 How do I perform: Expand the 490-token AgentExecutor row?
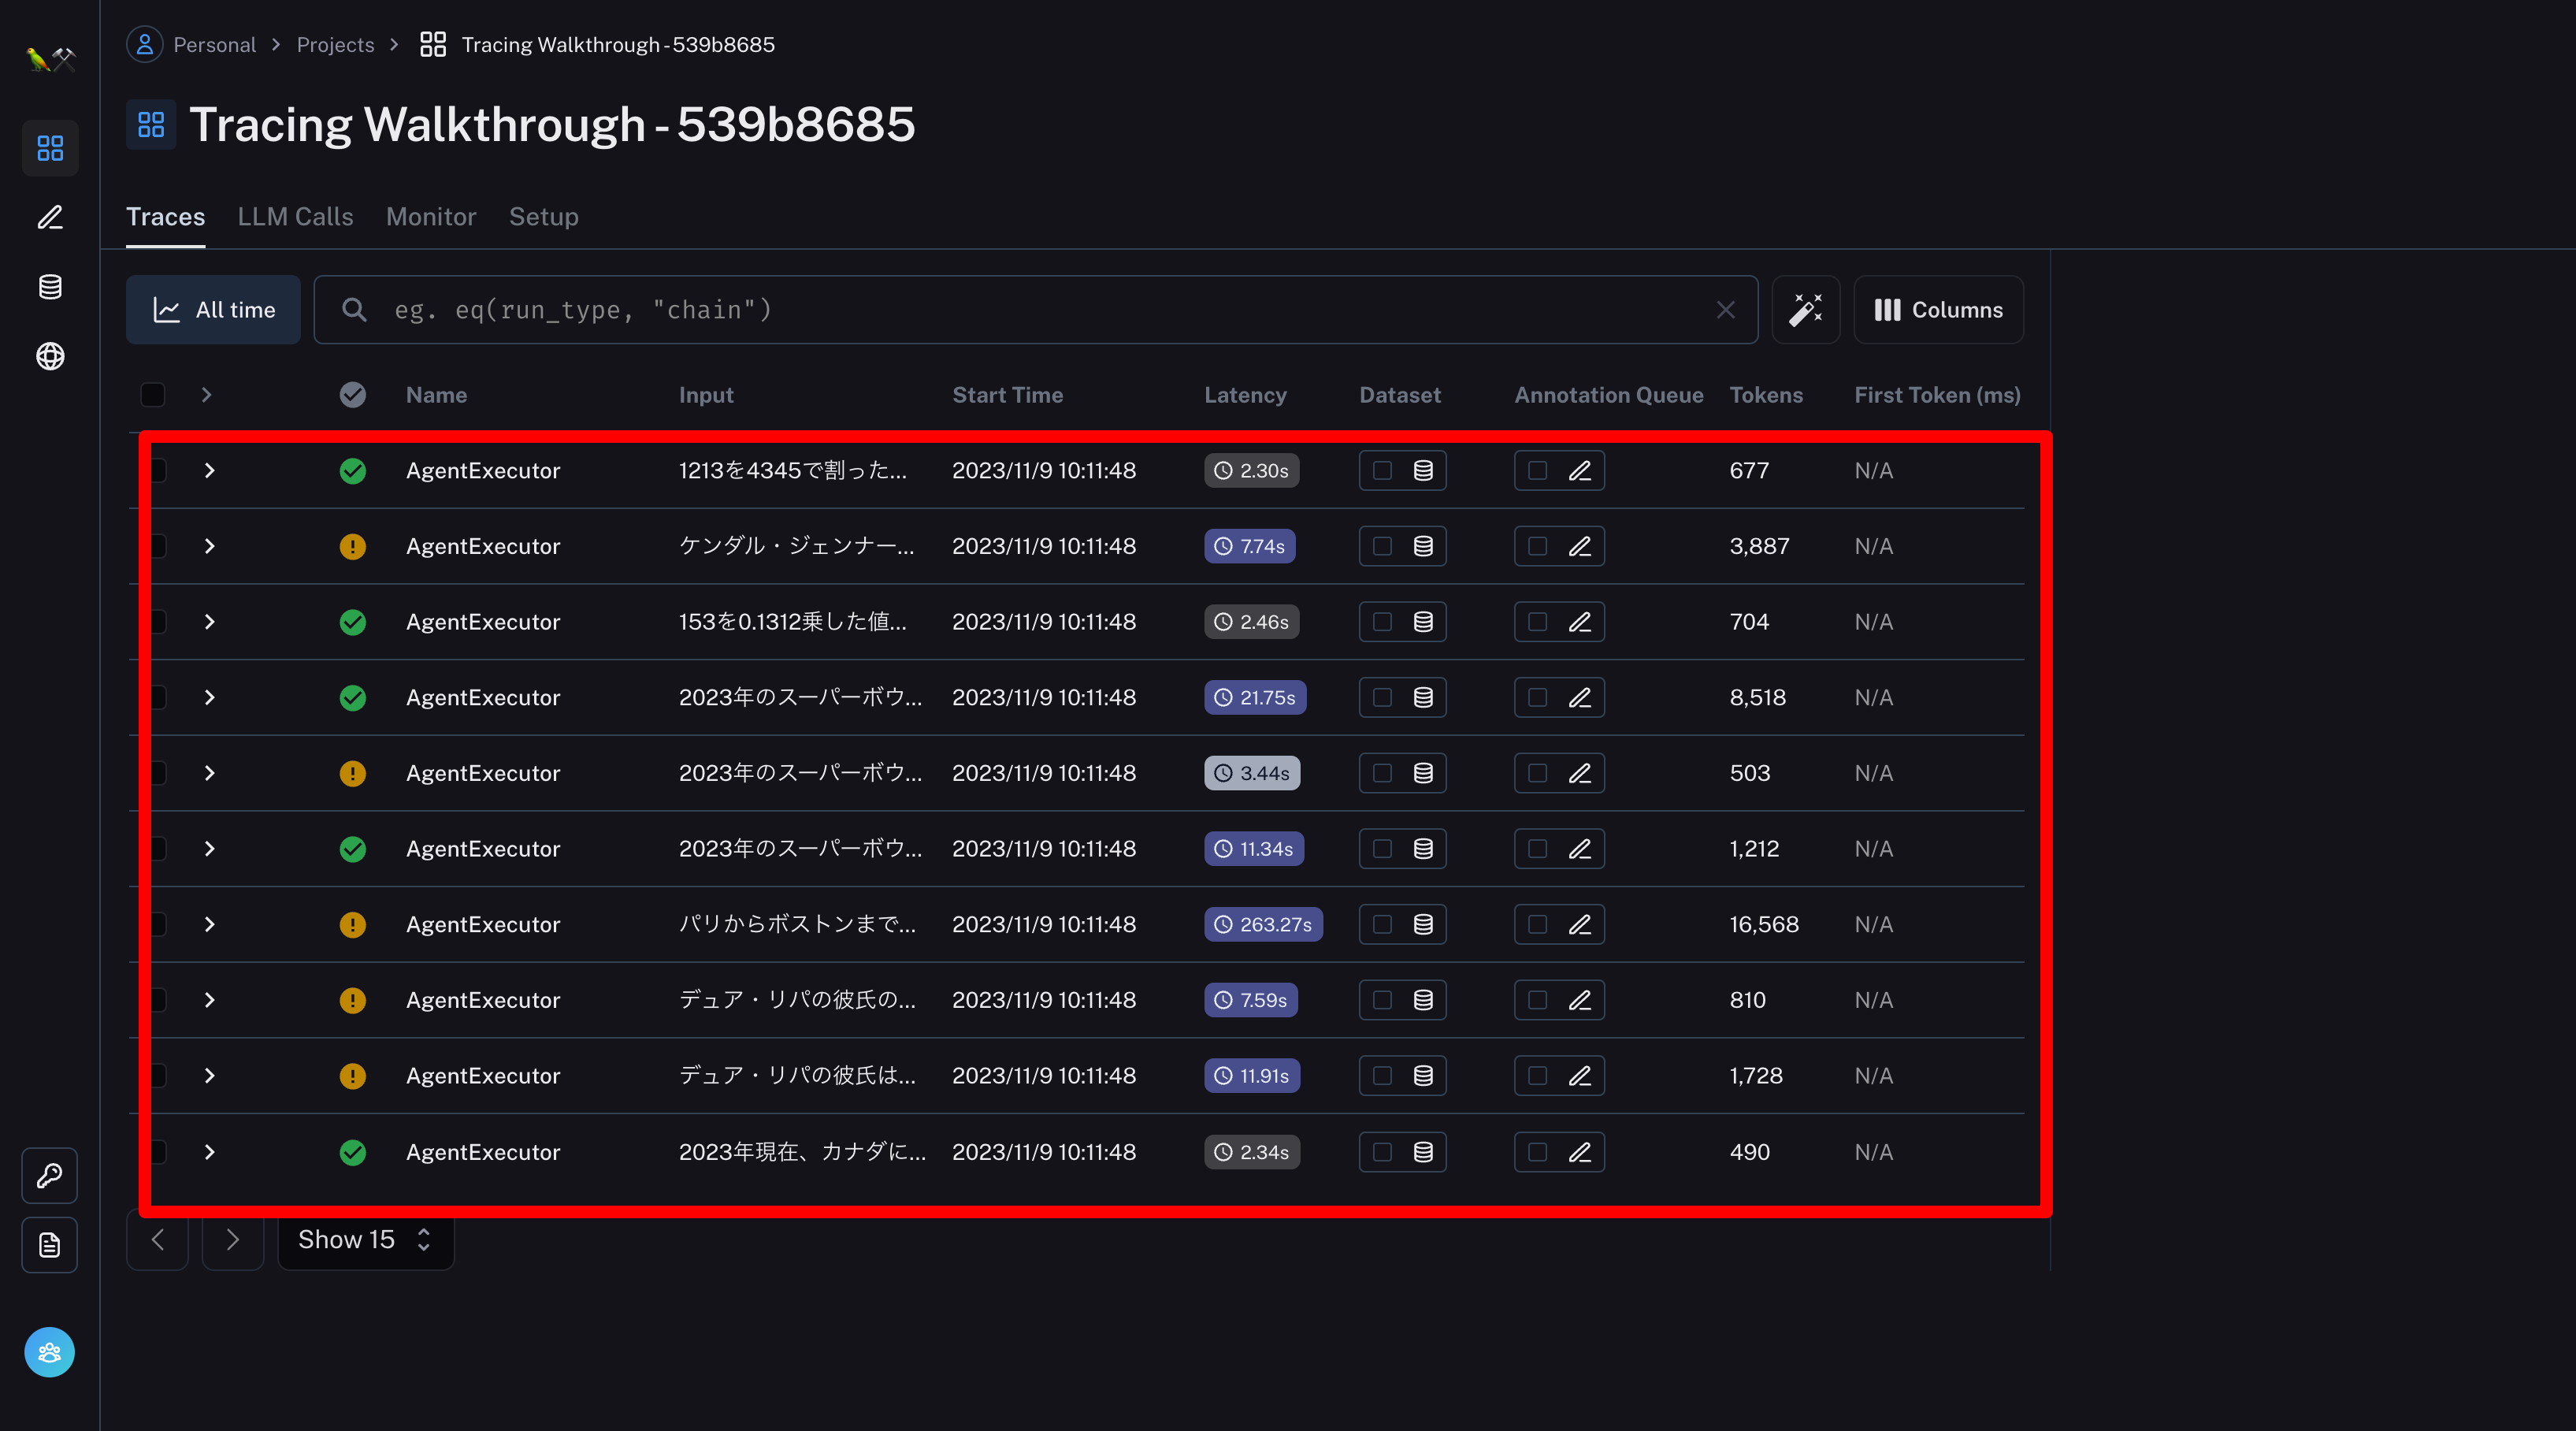(209, 1152)
